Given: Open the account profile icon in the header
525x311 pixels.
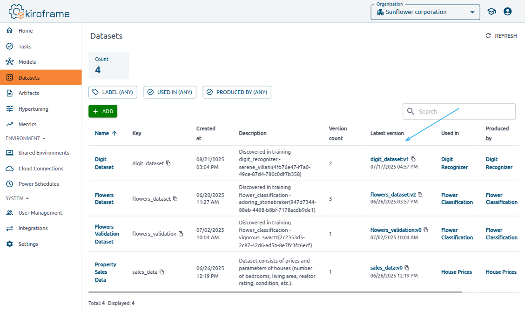Looking at the screenshot, I should pyautogui.click(x=508, y=11).
